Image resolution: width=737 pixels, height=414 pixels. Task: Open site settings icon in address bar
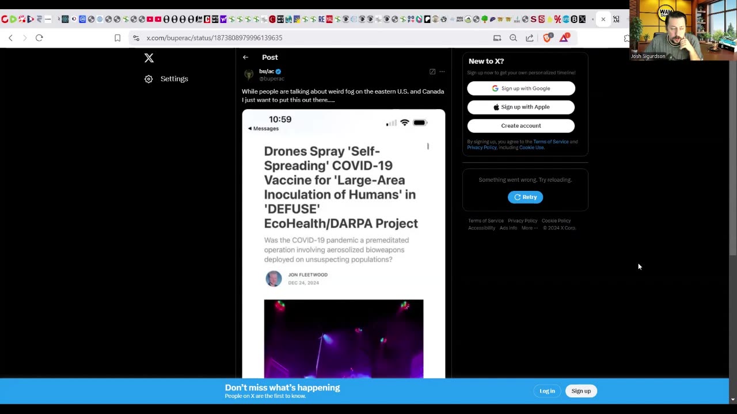pos(136,38)
